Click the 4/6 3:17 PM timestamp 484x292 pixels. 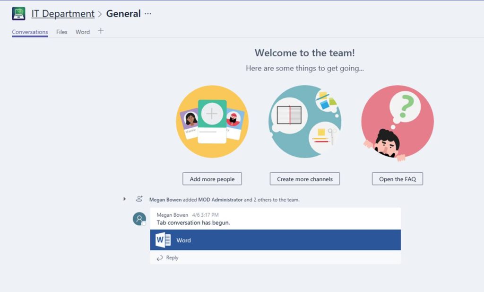pos(205,215)
